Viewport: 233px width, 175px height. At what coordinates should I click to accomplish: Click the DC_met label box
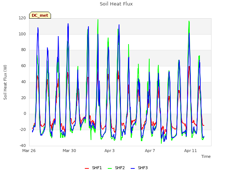(40, 15)
